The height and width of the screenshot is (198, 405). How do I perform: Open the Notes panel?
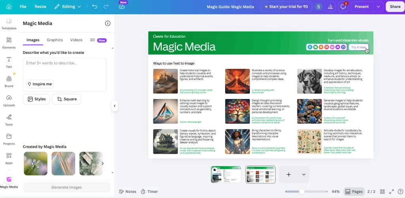point(127,192)
